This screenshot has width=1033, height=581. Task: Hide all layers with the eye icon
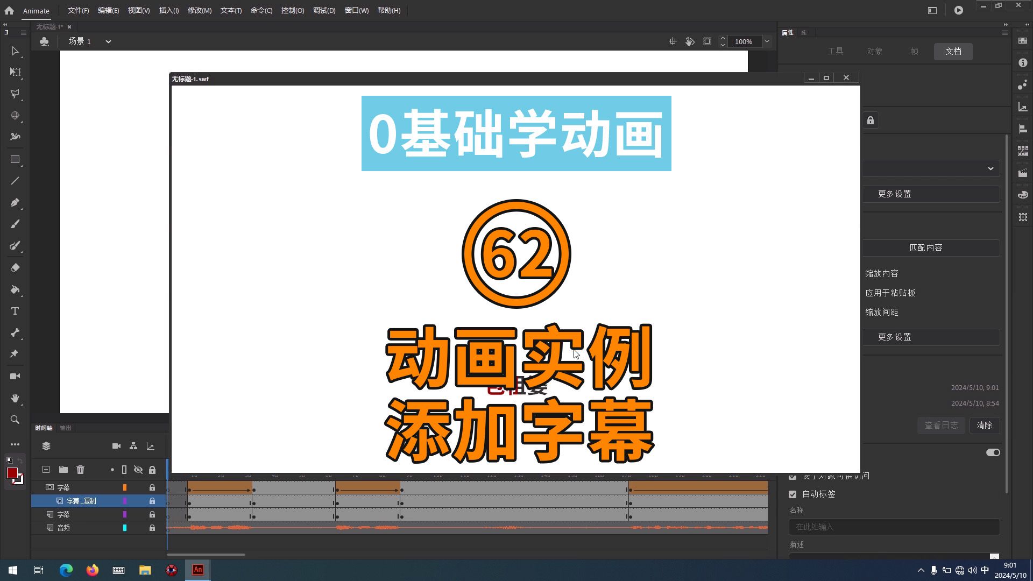138,470
